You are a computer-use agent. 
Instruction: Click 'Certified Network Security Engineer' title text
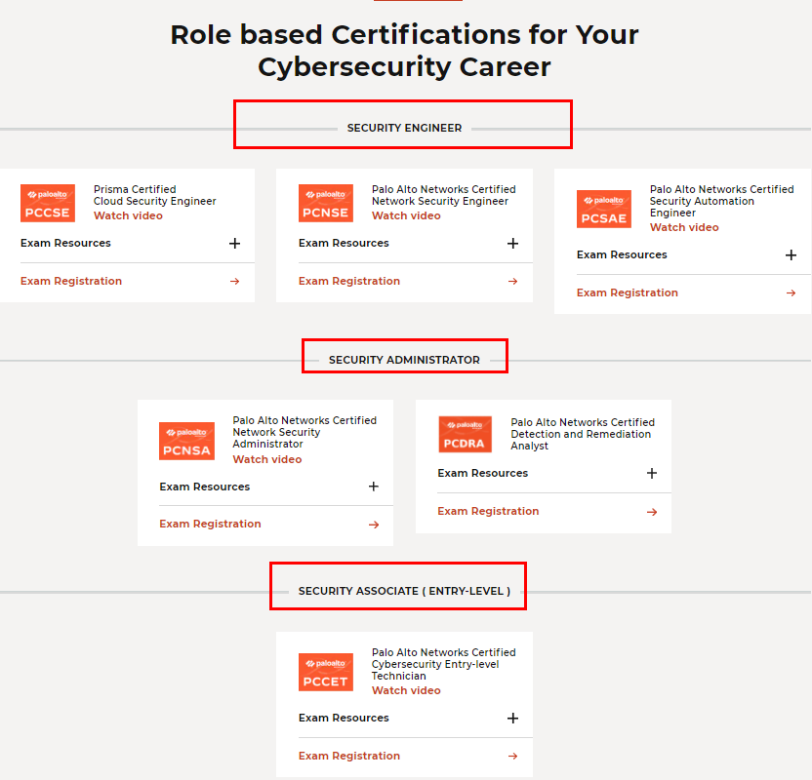tap(444, 195)
